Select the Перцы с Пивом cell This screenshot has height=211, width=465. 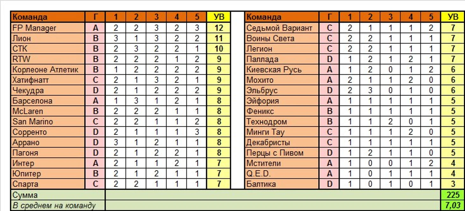coord(282,153)
